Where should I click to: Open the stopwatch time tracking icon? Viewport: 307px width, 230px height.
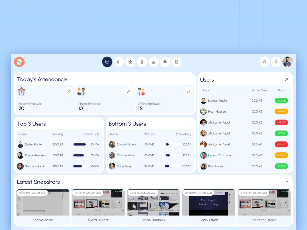tap(119, 62)
